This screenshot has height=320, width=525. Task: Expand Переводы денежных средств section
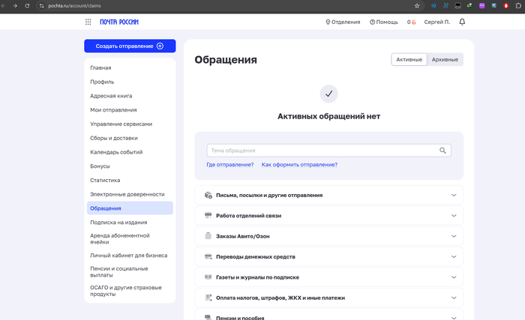click(x=454, y=257)
